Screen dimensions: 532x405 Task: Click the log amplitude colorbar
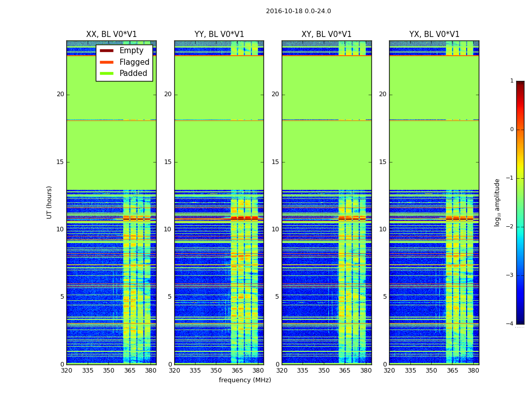(520, 202)
